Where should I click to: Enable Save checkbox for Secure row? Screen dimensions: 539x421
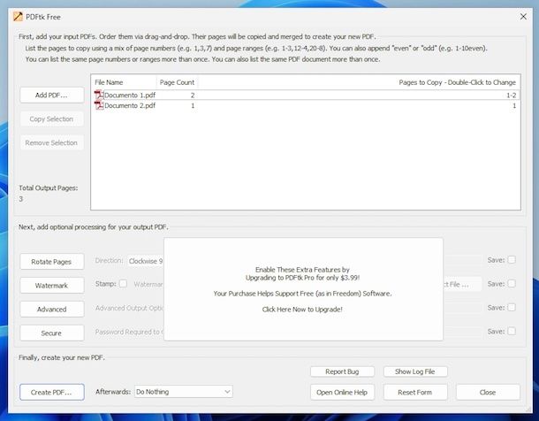(512, 332)
